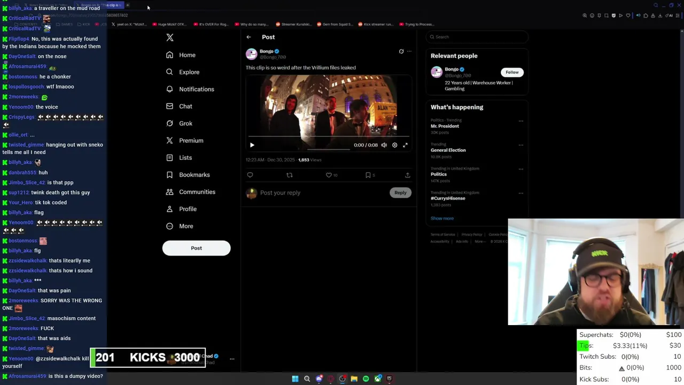Open options for Mr. President trend
Viewport: 684px width, 385px height.
point(521,121)
